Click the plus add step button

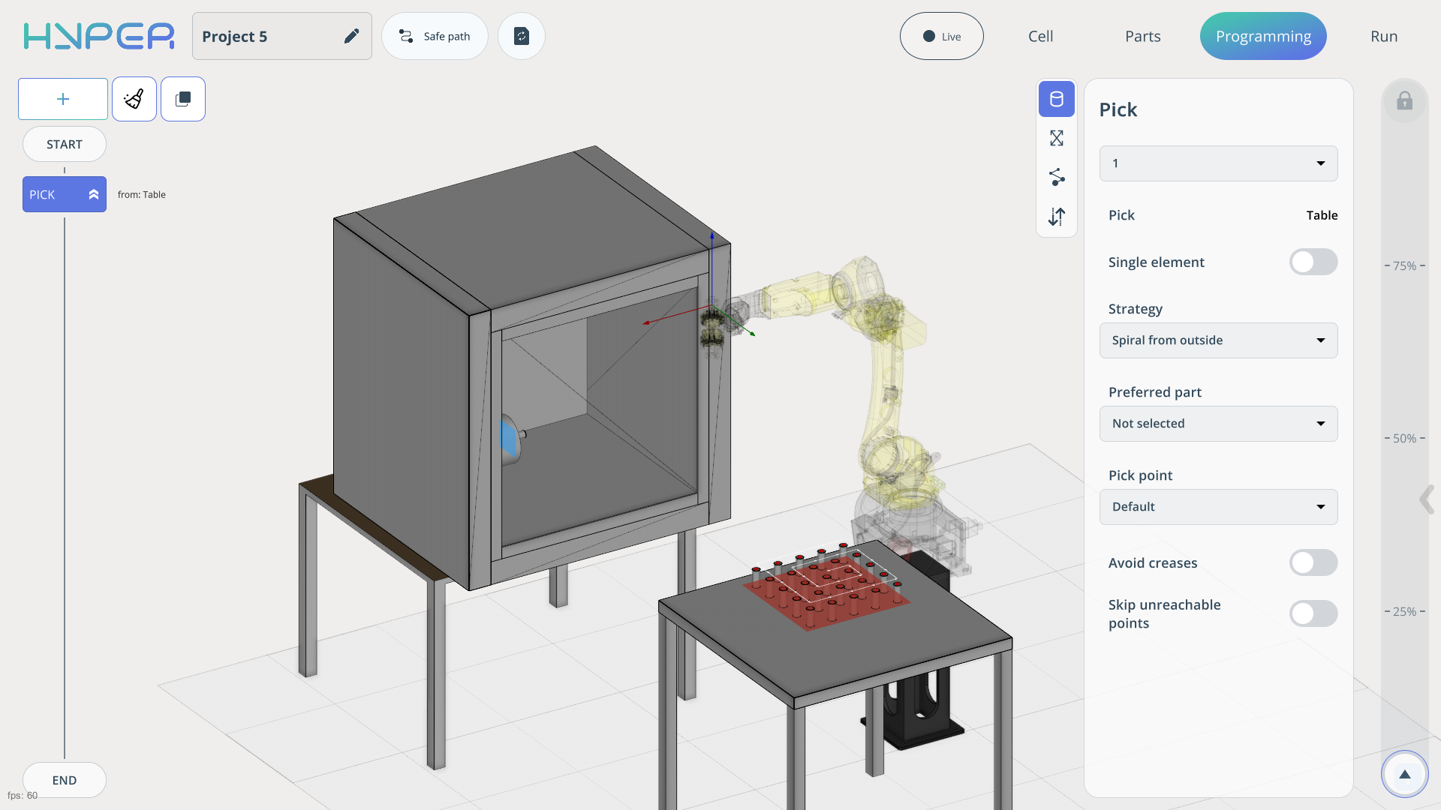click(63, 99)
